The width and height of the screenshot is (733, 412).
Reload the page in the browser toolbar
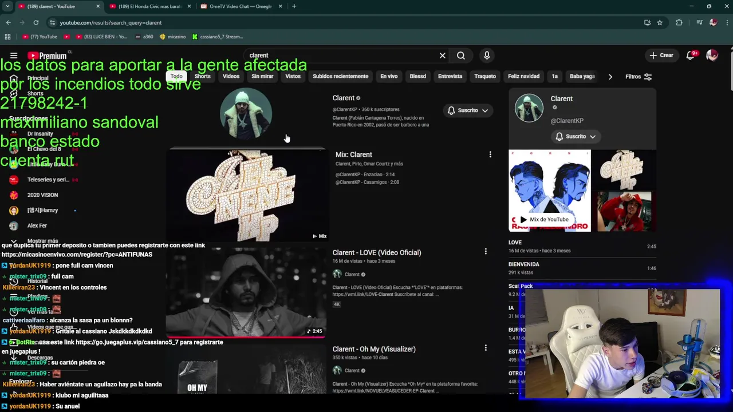click(36, 22)
